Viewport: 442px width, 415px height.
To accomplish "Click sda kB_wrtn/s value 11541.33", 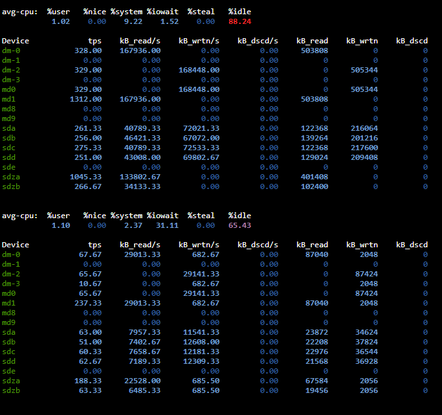I will point(201,332).
